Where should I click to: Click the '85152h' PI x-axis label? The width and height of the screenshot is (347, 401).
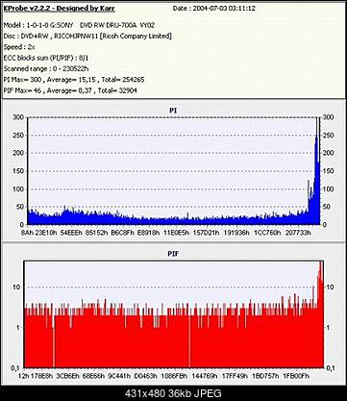click(x=96, y=233)
